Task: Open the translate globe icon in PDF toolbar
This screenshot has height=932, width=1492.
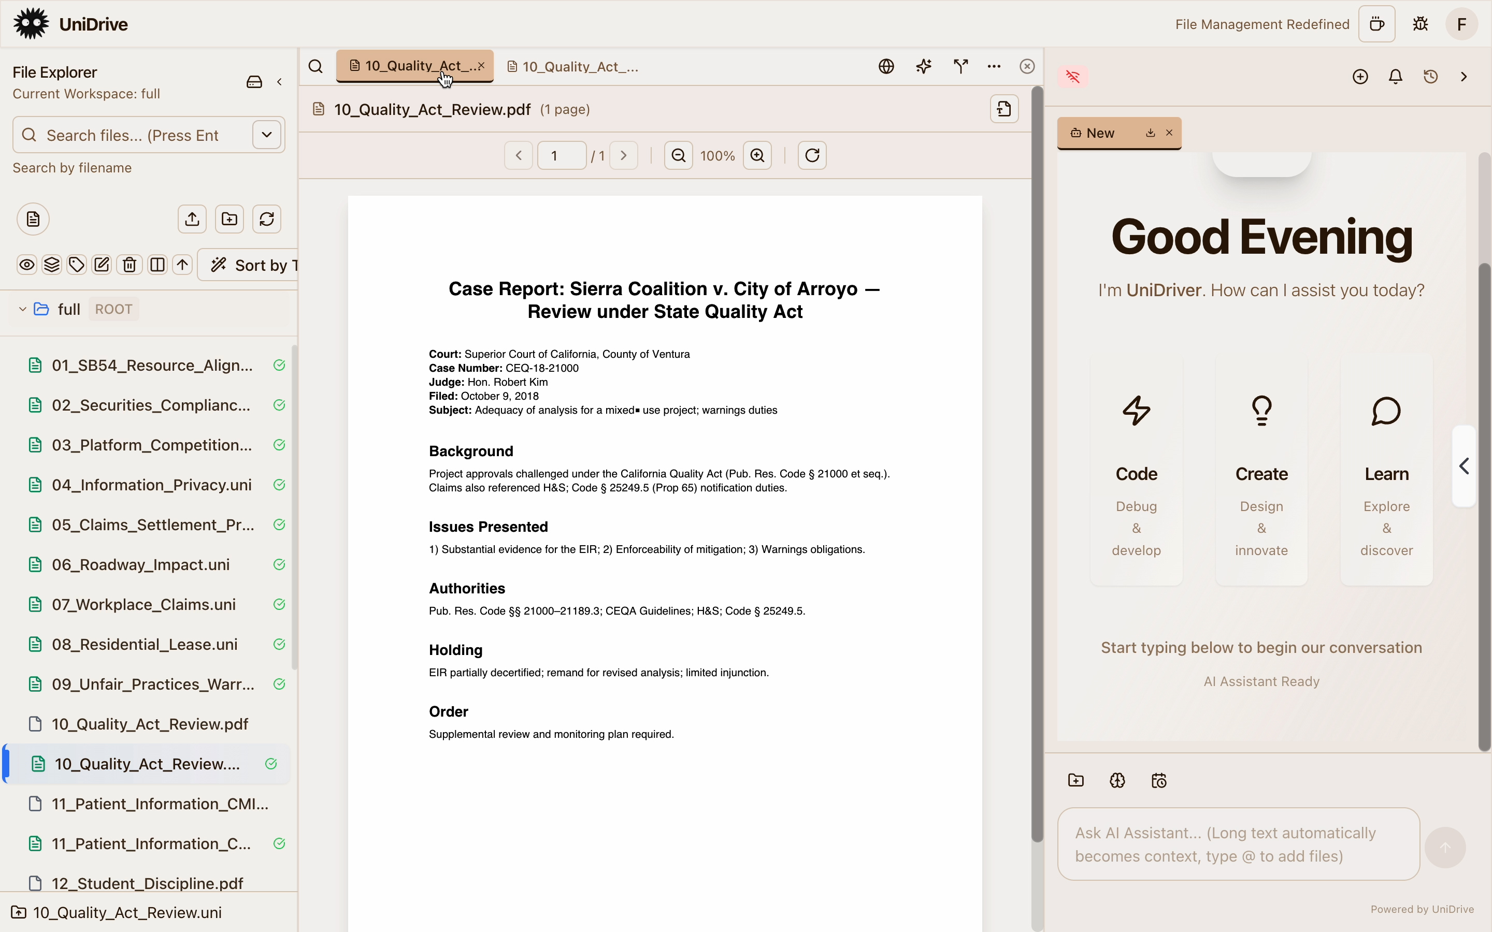Action: (885, 66)
